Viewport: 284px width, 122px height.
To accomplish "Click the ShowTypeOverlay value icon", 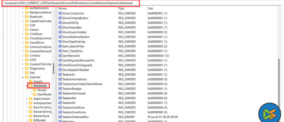I will tap(60, 42).
